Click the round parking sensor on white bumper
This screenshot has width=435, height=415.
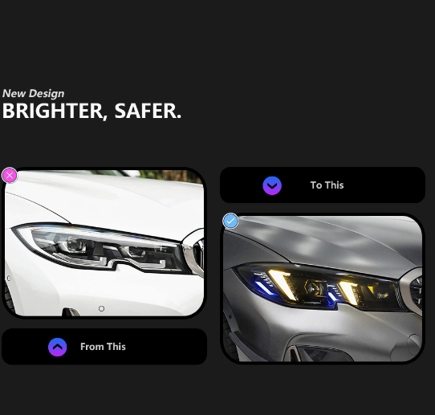click(102, 308)
